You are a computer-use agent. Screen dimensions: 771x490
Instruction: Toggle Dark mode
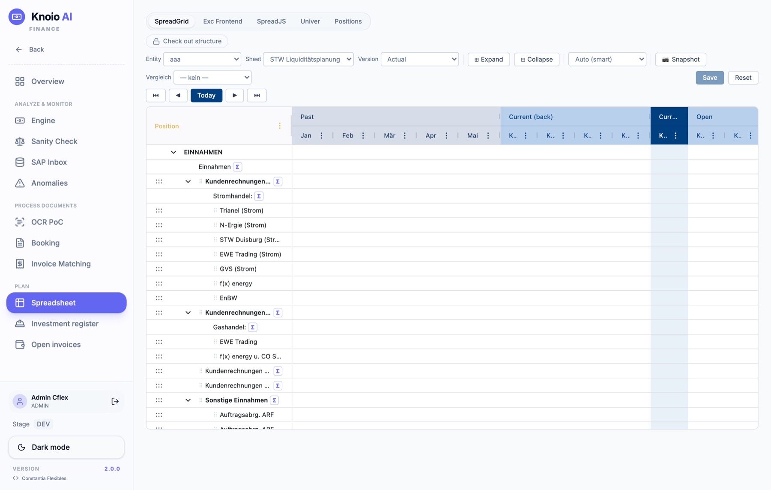[66, 447]
